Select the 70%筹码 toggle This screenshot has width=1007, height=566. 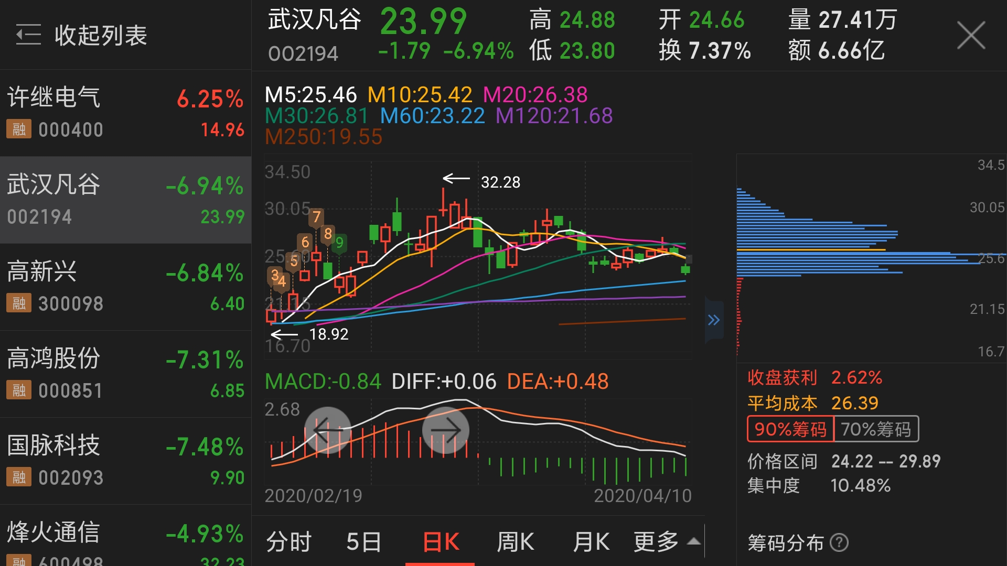pyautogui.click(x=876, y=429)
